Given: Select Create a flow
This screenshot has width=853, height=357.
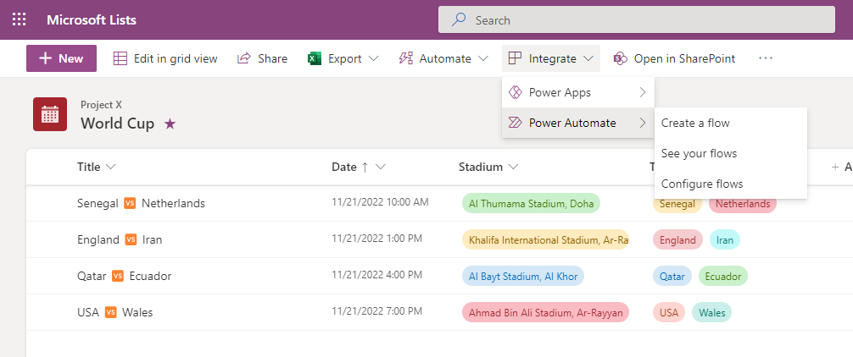Looking at the screenshot, I should [695, 123].
